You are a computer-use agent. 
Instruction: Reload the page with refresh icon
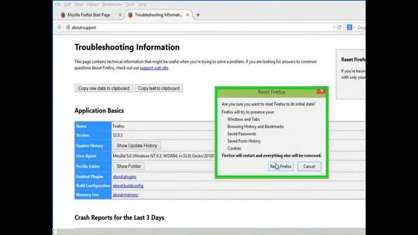(x=340, y=27)
